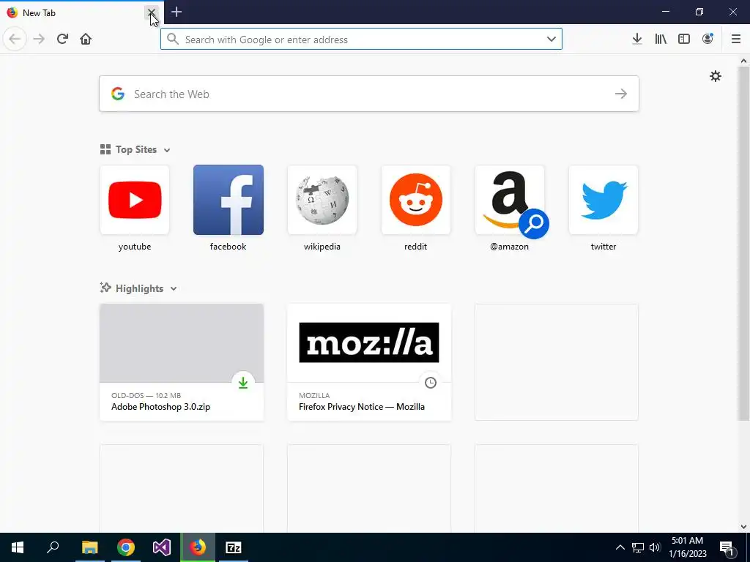
Task: Show address bar history dropdown arrow
Action: click(551, 39)
